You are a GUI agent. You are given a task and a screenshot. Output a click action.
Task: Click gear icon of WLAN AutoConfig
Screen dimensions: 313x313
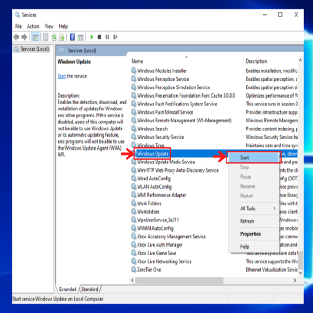[x=133, y=186]
